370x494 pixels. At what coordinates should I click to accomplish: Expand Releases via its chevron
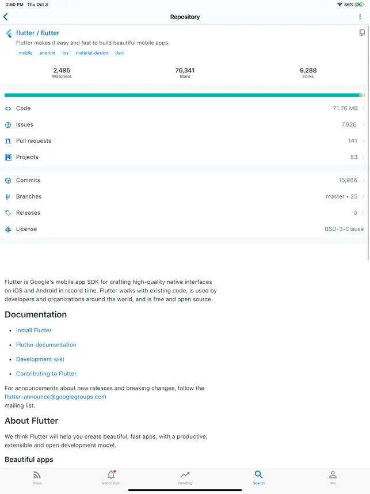(x=363, y=213)
